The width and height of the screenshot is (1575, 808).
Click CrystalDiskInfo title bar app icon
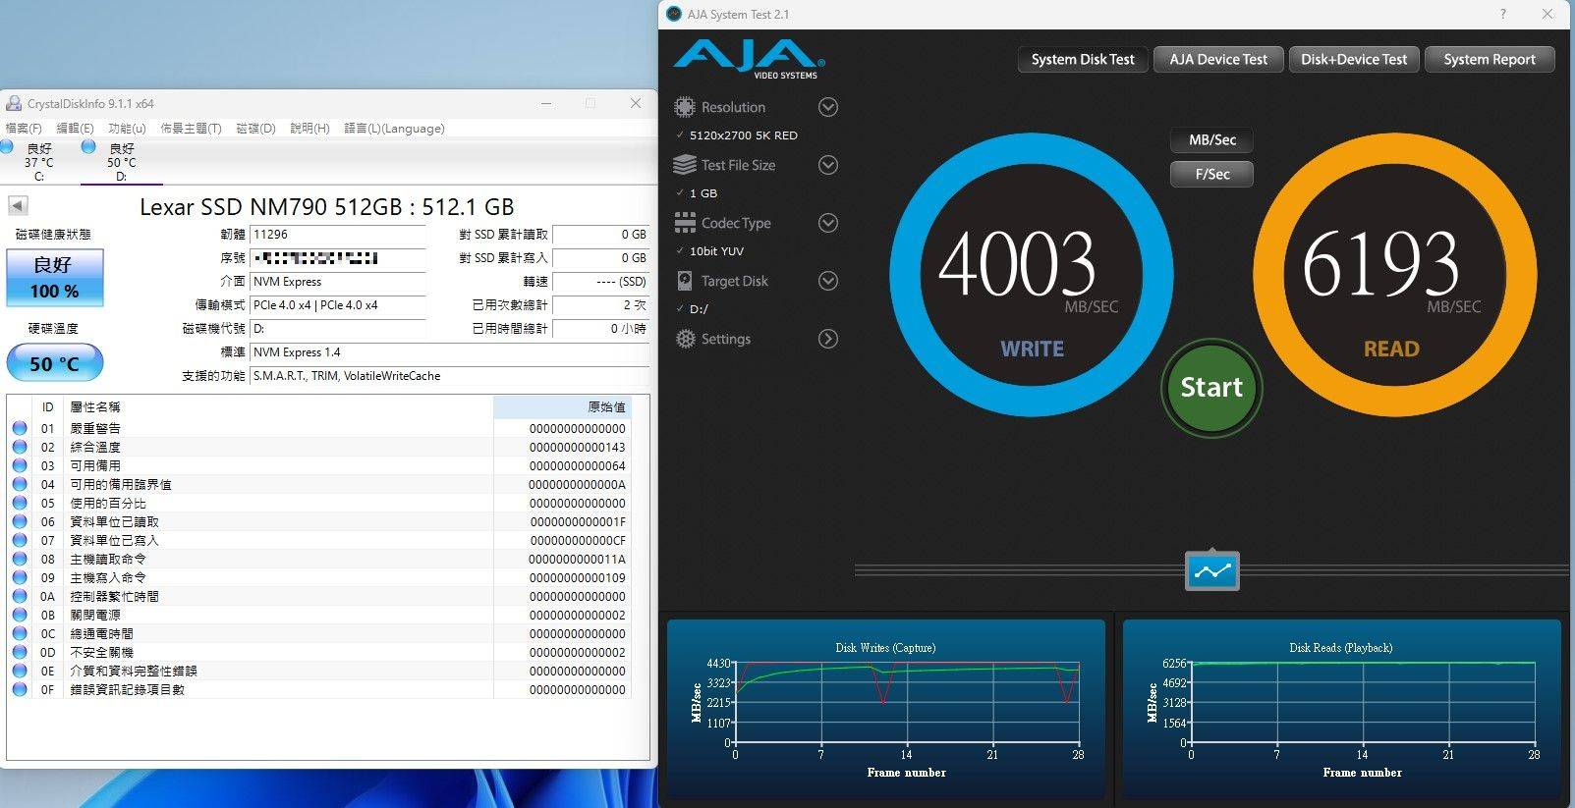pyautogui.click(x=14, y=103)
